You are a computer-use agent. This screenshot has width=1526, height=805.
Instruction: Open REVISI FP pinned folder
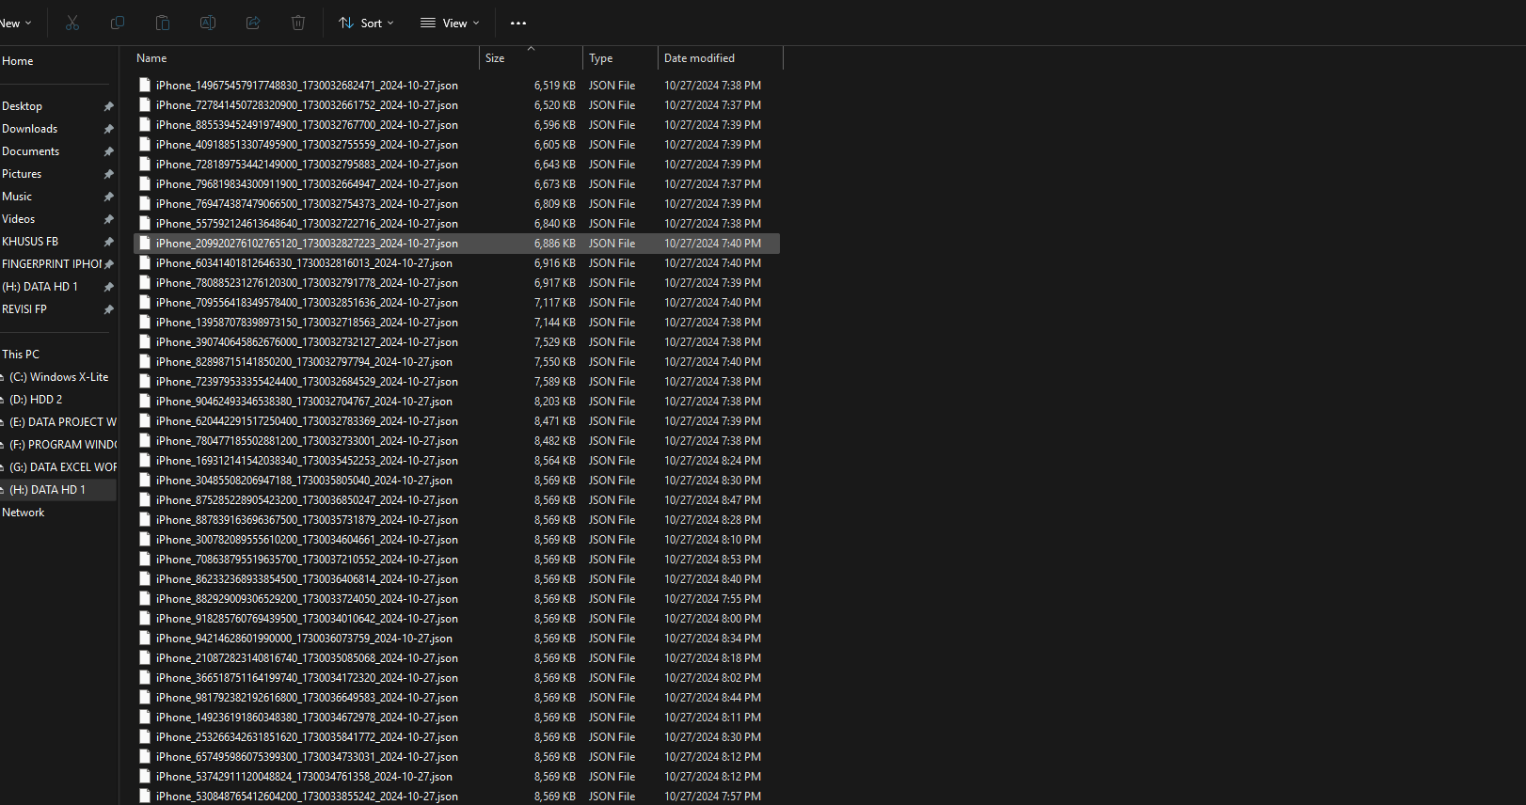24,309
